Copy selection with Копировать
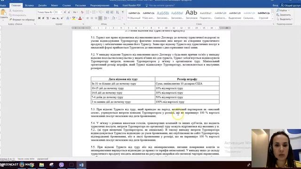This screenshot has width=301, height=169. coord(17,15)
